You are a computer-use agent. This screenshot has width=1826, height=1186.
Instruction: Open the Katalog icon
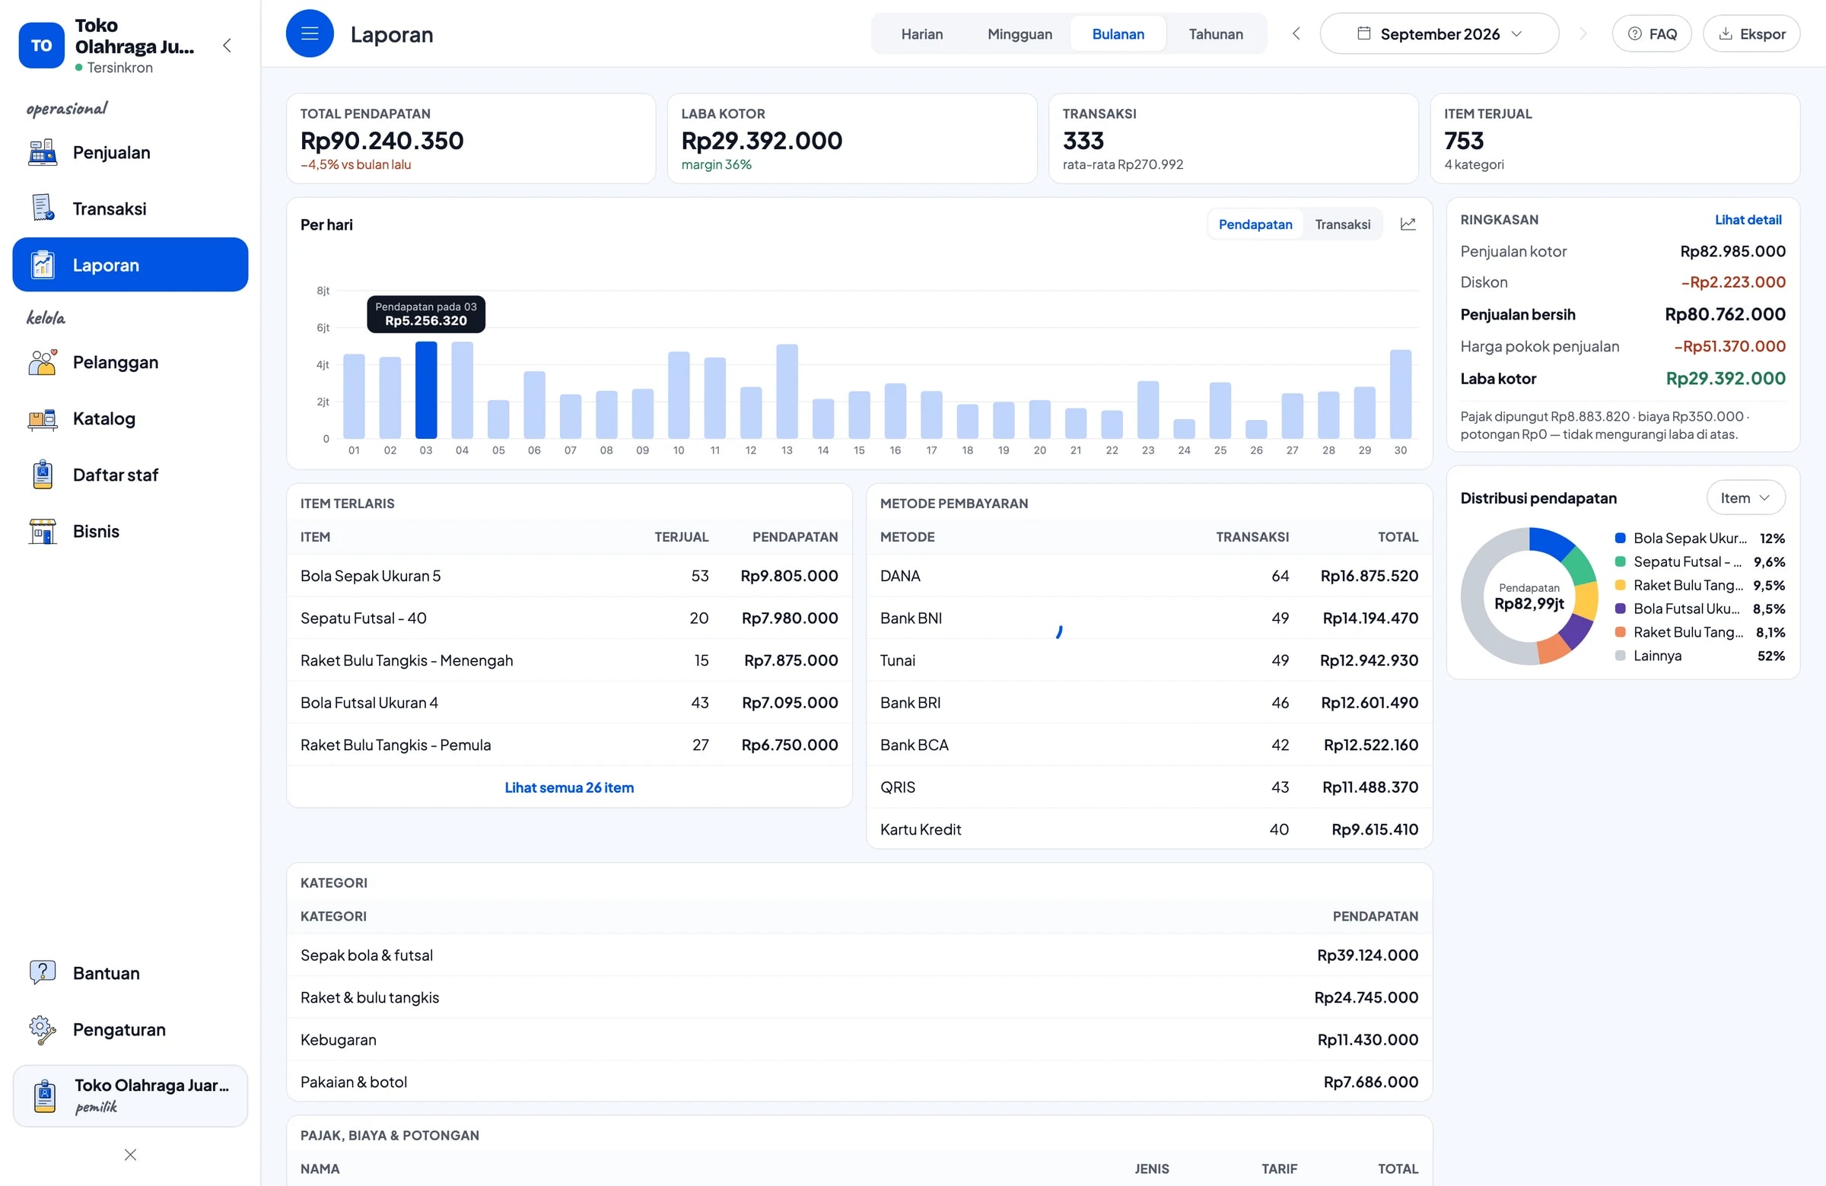[x=42, y=418]
